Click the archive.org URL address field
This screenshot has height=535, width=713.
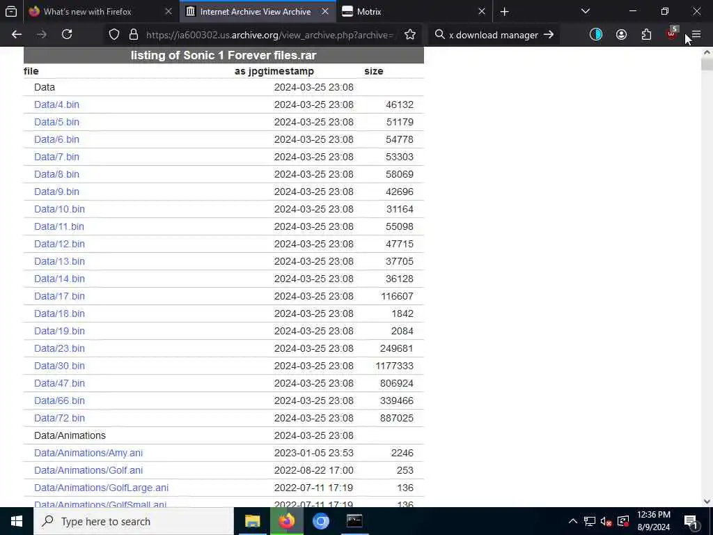click(x=270, y=35)
